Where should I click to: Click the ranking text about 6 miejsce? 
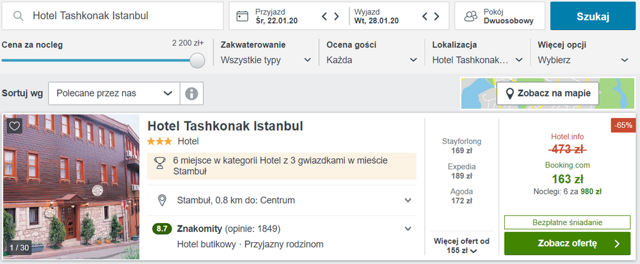coord(280,166)
